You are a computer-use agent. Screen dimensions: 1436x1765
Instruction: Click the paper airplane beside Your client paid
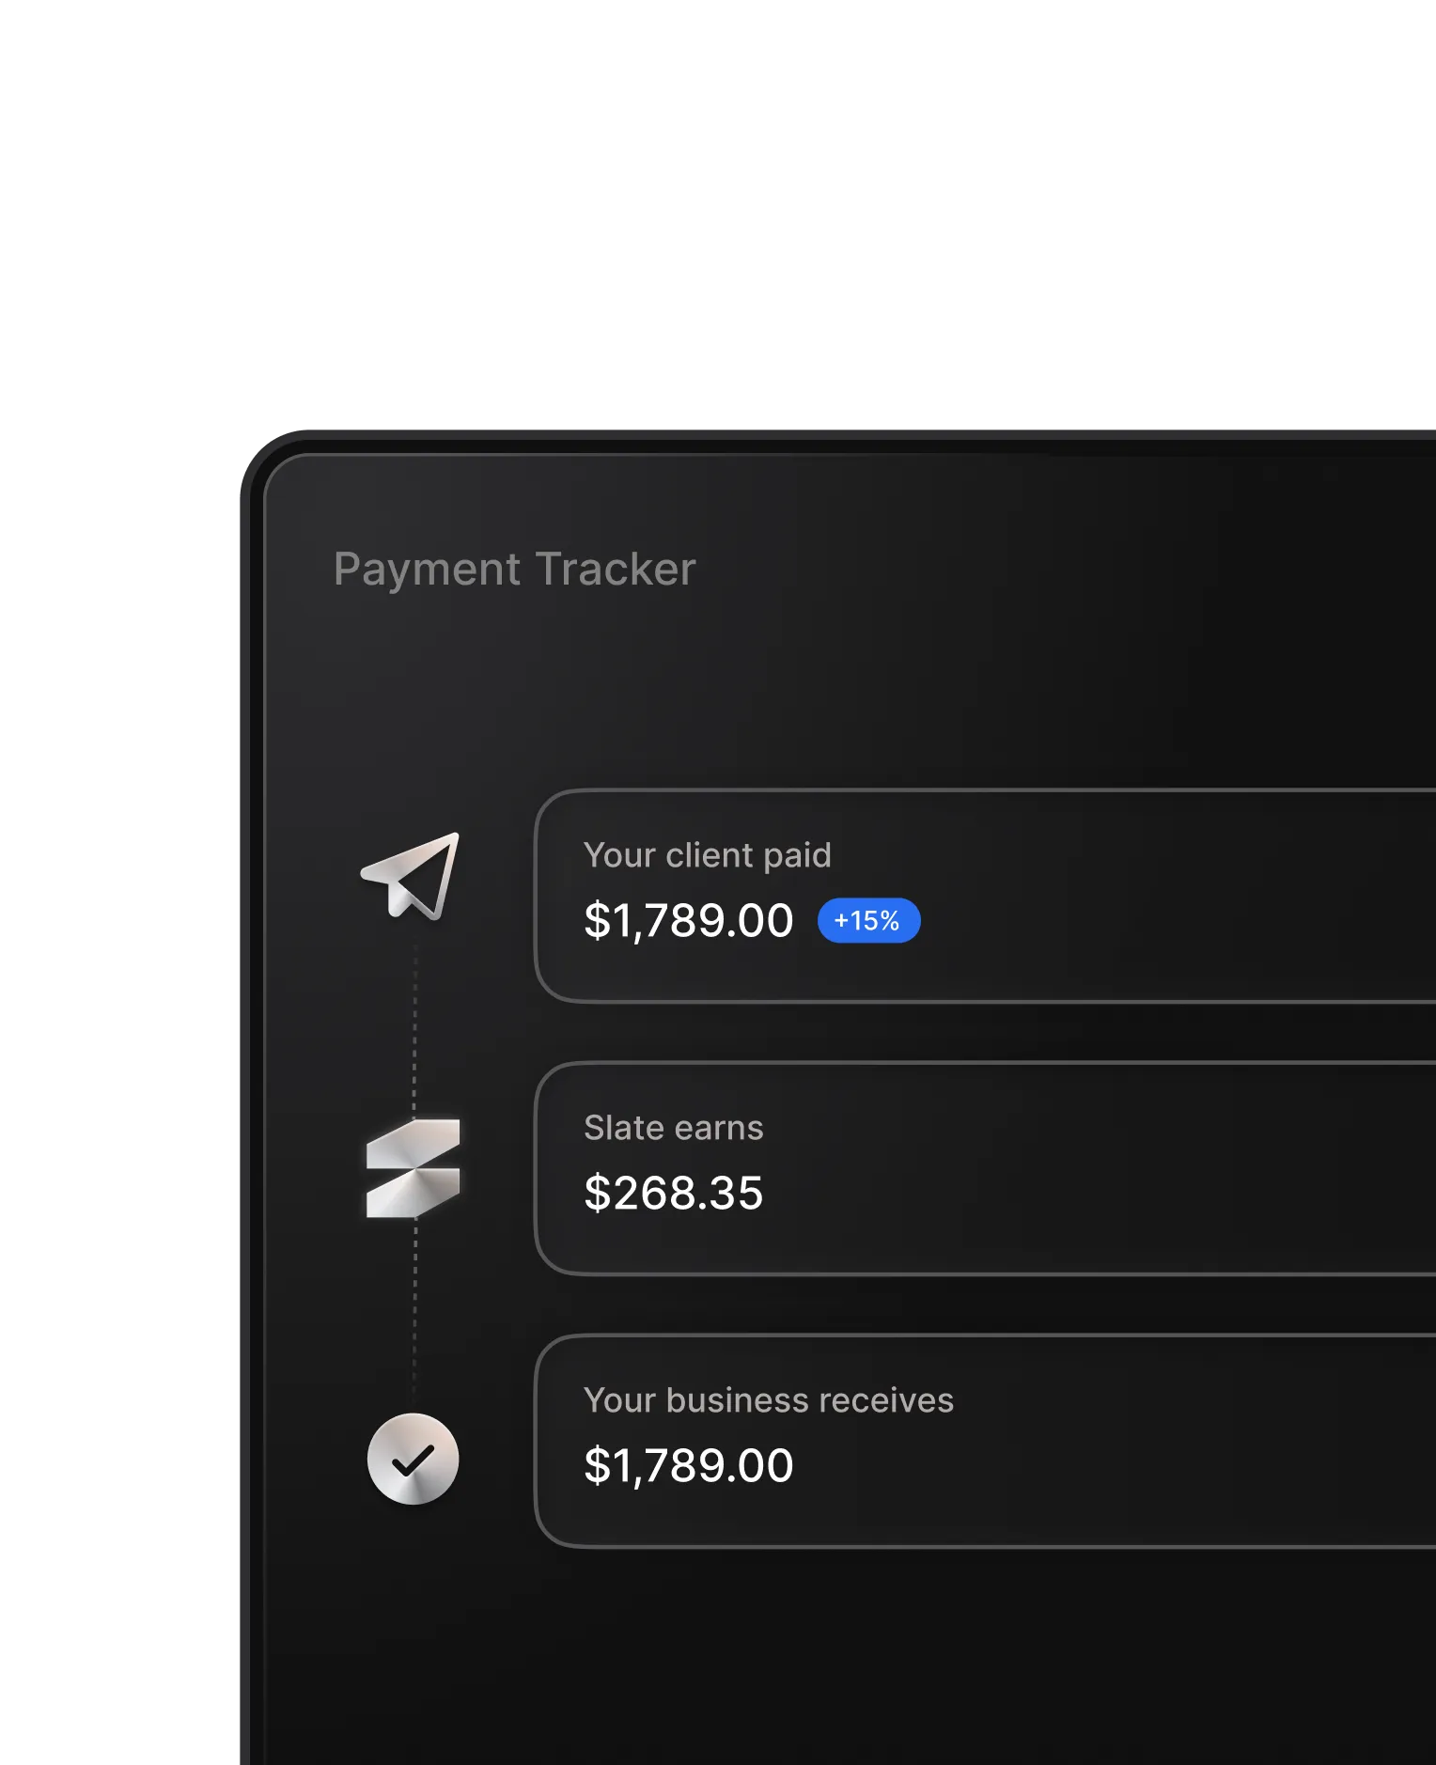pyautogui.click(x=412, y=879)
